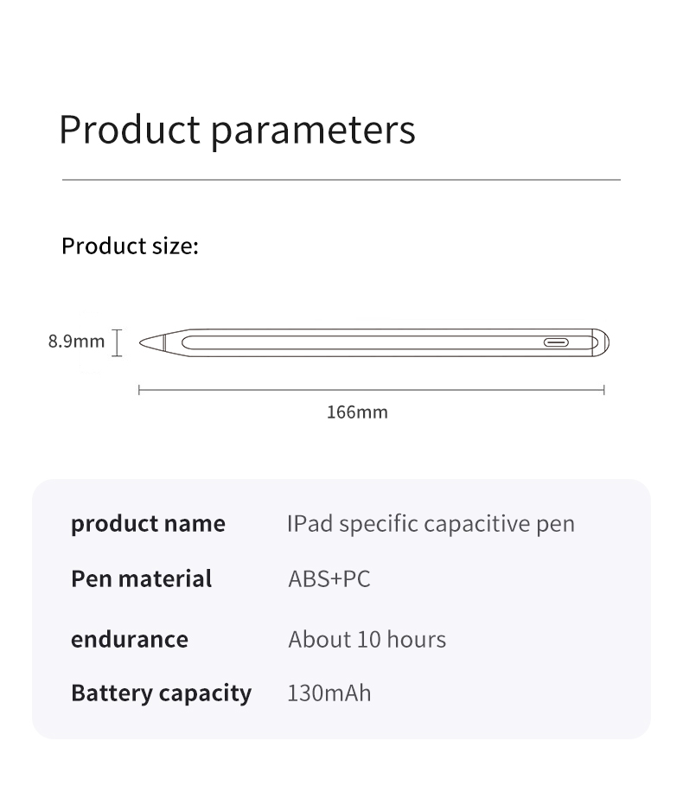Viewport: 683px width, 792px height.
Task: Click the About 10 hours value
Action: point(367,639)
